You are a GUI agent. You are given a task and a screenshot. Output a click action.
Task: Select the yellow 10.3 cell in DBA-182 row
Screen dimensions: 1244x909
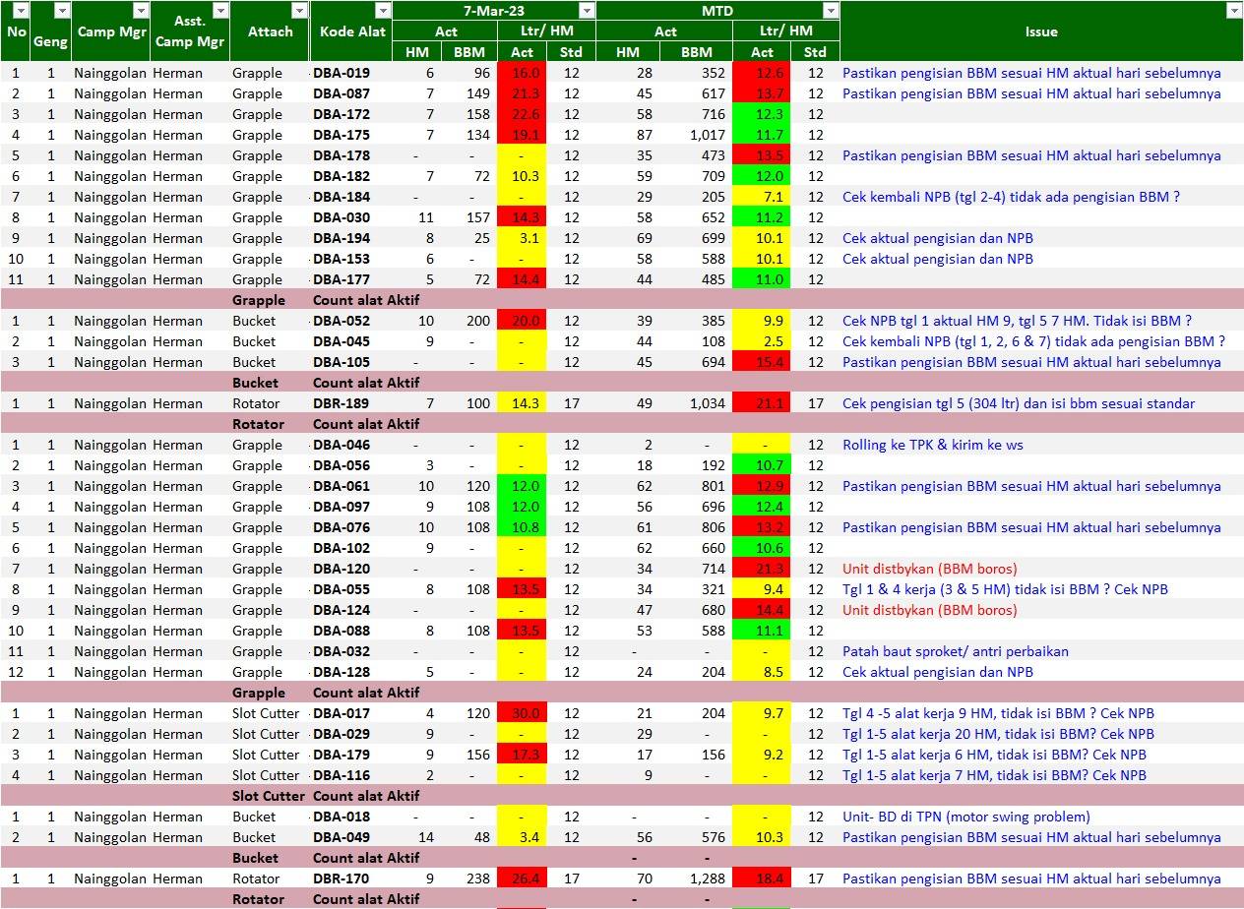tap(522, 176)
